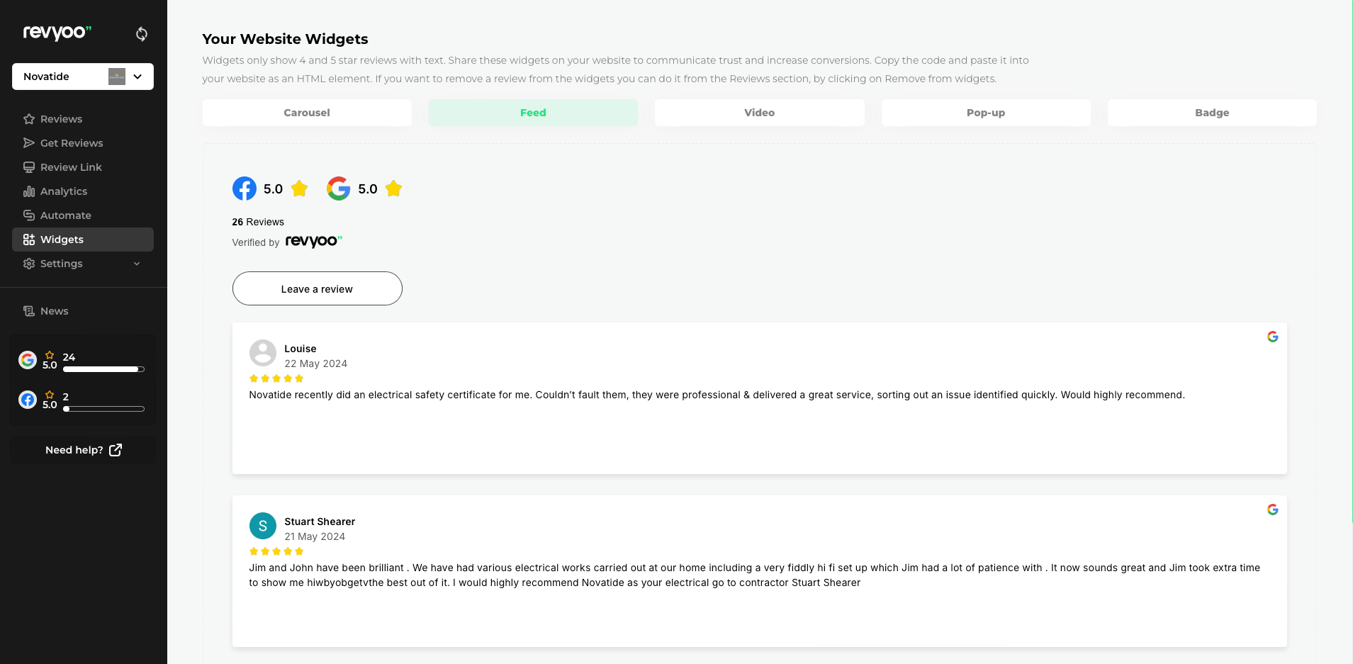This screenshot has width=1353, height=664.
Task: Click the Google icon in sidebar stats
Action: [28, 360]
